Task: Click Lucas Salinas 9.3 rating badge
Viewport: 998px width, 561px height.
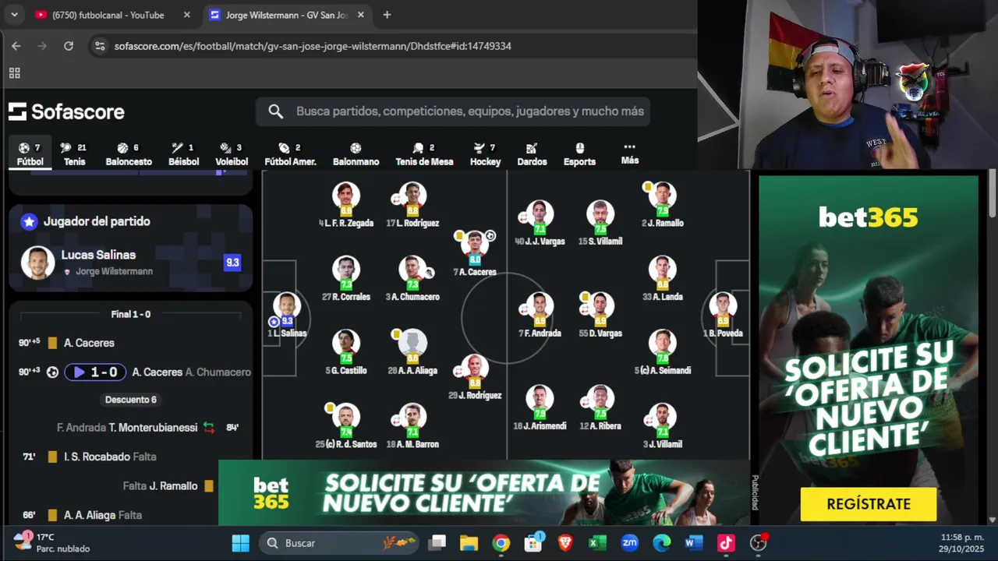Action: pos(232,263)
